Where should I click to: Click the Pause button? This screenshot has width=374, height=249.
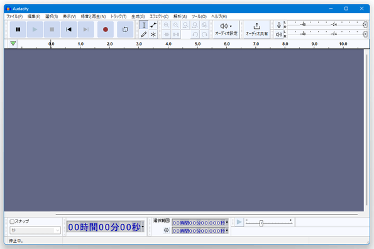18,29
